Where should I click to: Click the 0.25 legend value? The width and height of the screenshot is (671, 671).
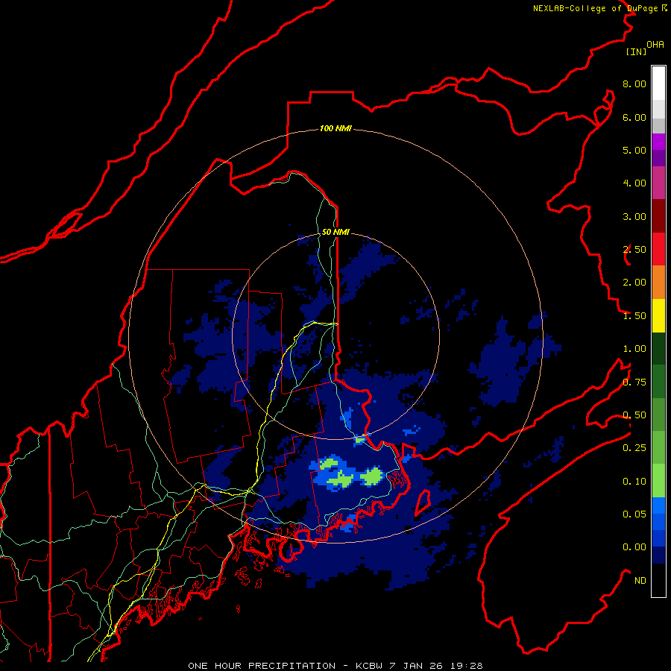[634, 448]
